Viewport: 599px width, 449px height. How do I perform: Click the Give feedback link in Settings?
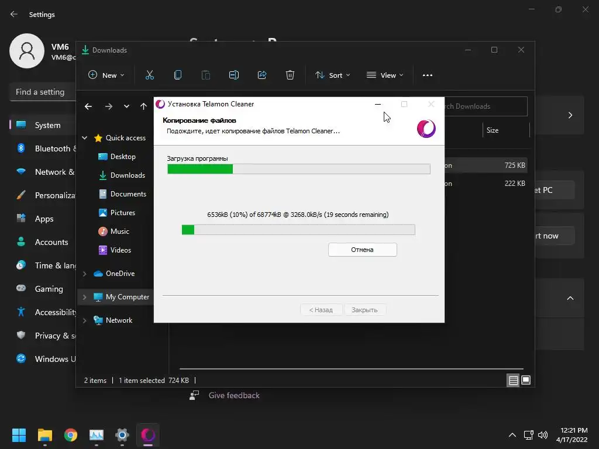[x=234, y=396]
